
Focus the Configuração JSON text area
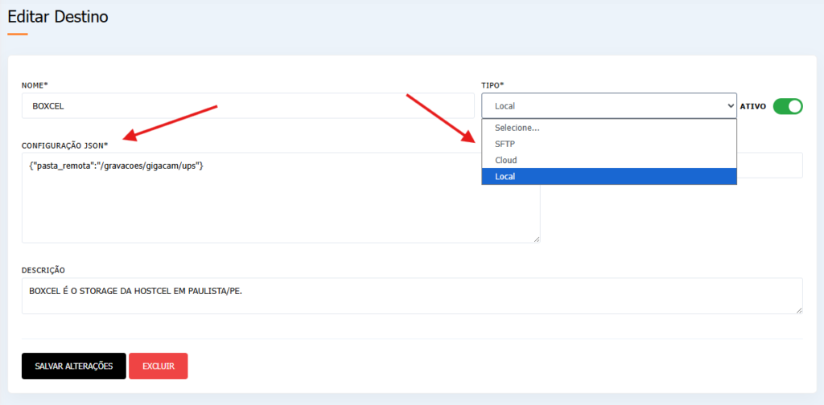click(x=281, y=198)
